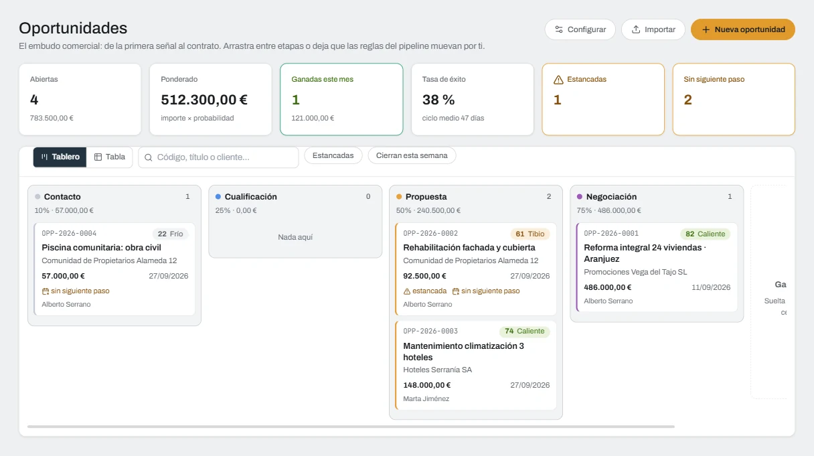Open the Sin siguiente paso summary card
Screen dimensions: 814x456
click(734, 99)
